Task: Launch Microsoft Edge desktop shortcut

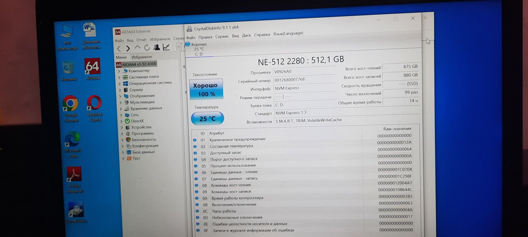Action: 73,144
